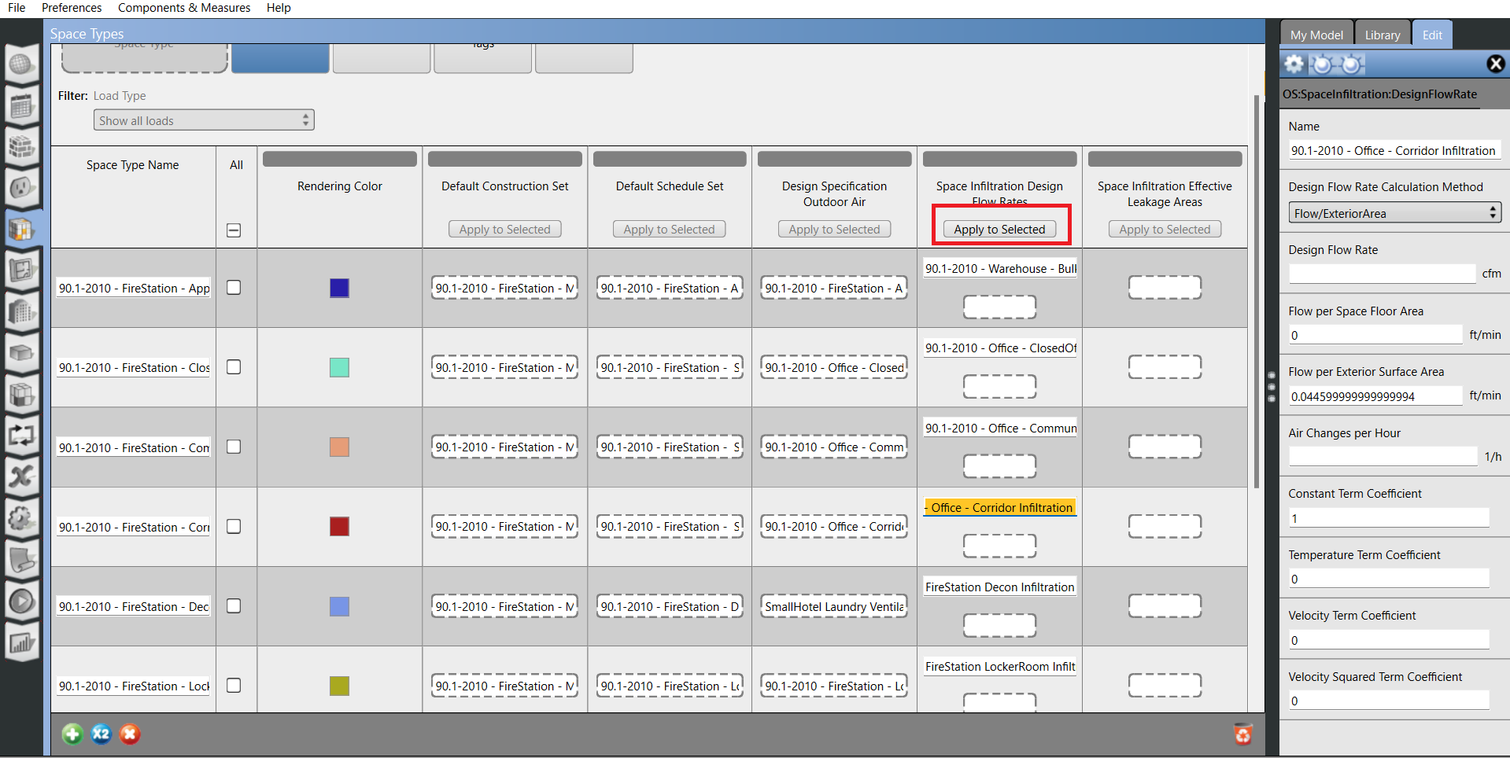
Task: Select the 90.1-2010 - Warehouse - Bull infiltration item
Action: pos(1000,269)
